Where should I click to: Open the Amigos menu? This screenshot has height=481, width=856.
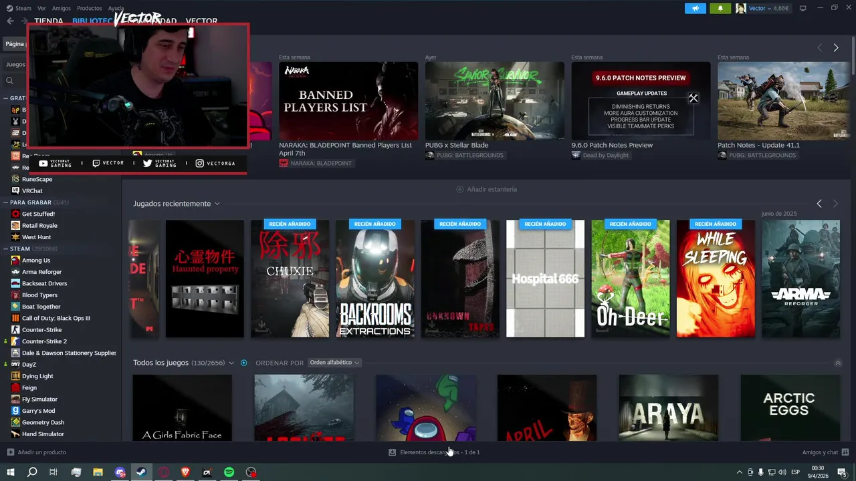[62, 8]
